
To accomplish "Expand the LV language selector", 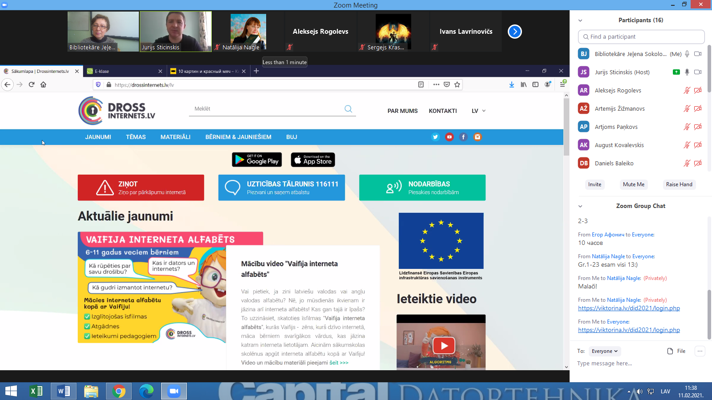I will click(x=478, y=111).
